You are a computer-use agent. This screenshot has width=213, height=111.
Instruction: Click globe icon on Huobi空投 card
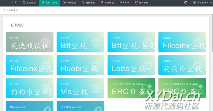[96, 66]
